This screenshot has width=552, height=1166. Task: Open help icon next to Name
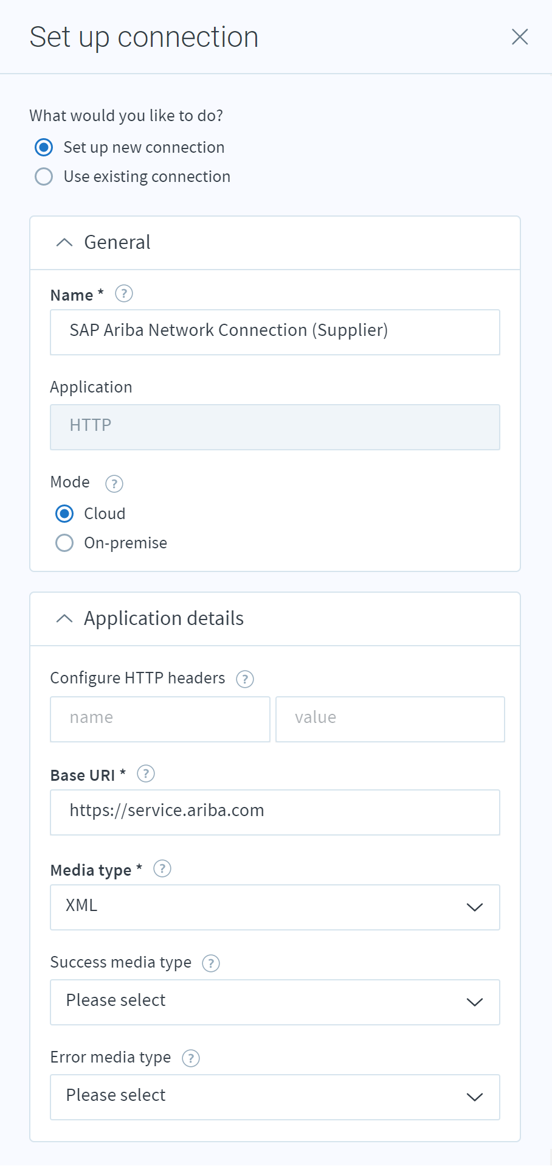click(124, 294)
